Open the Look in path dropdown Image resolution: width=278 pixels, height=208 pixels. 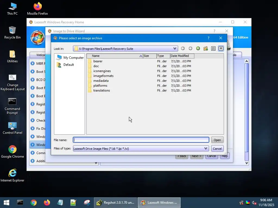point(175,48)
